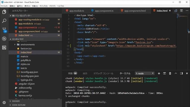Kill the terminal with trash icon
Image resolution: width=190 pixels, height=107 pixels.
pos(170,73)
